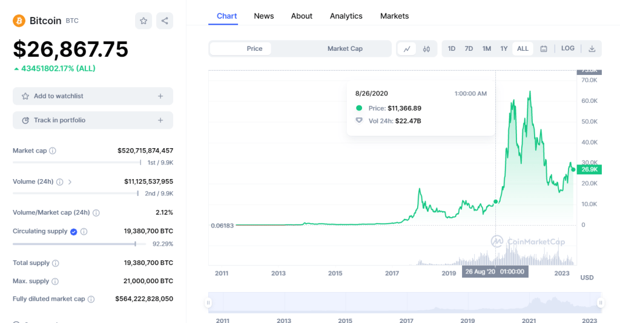Click the 21,000,000 BTC max supply value
The width and height of the screenshot is (620, 323).
(148, 281)
